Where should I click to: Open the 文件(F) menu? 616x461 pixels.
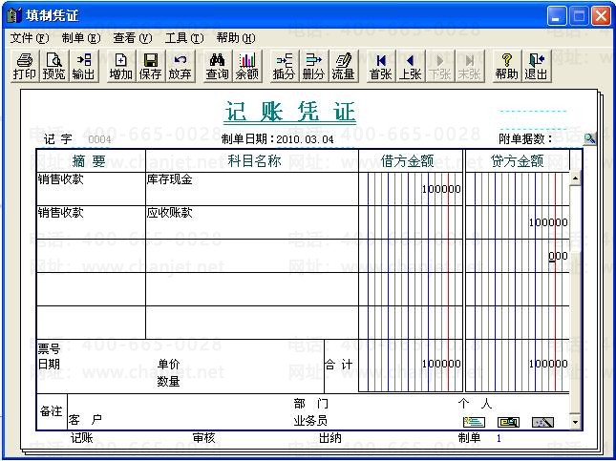tap(30, 38)
